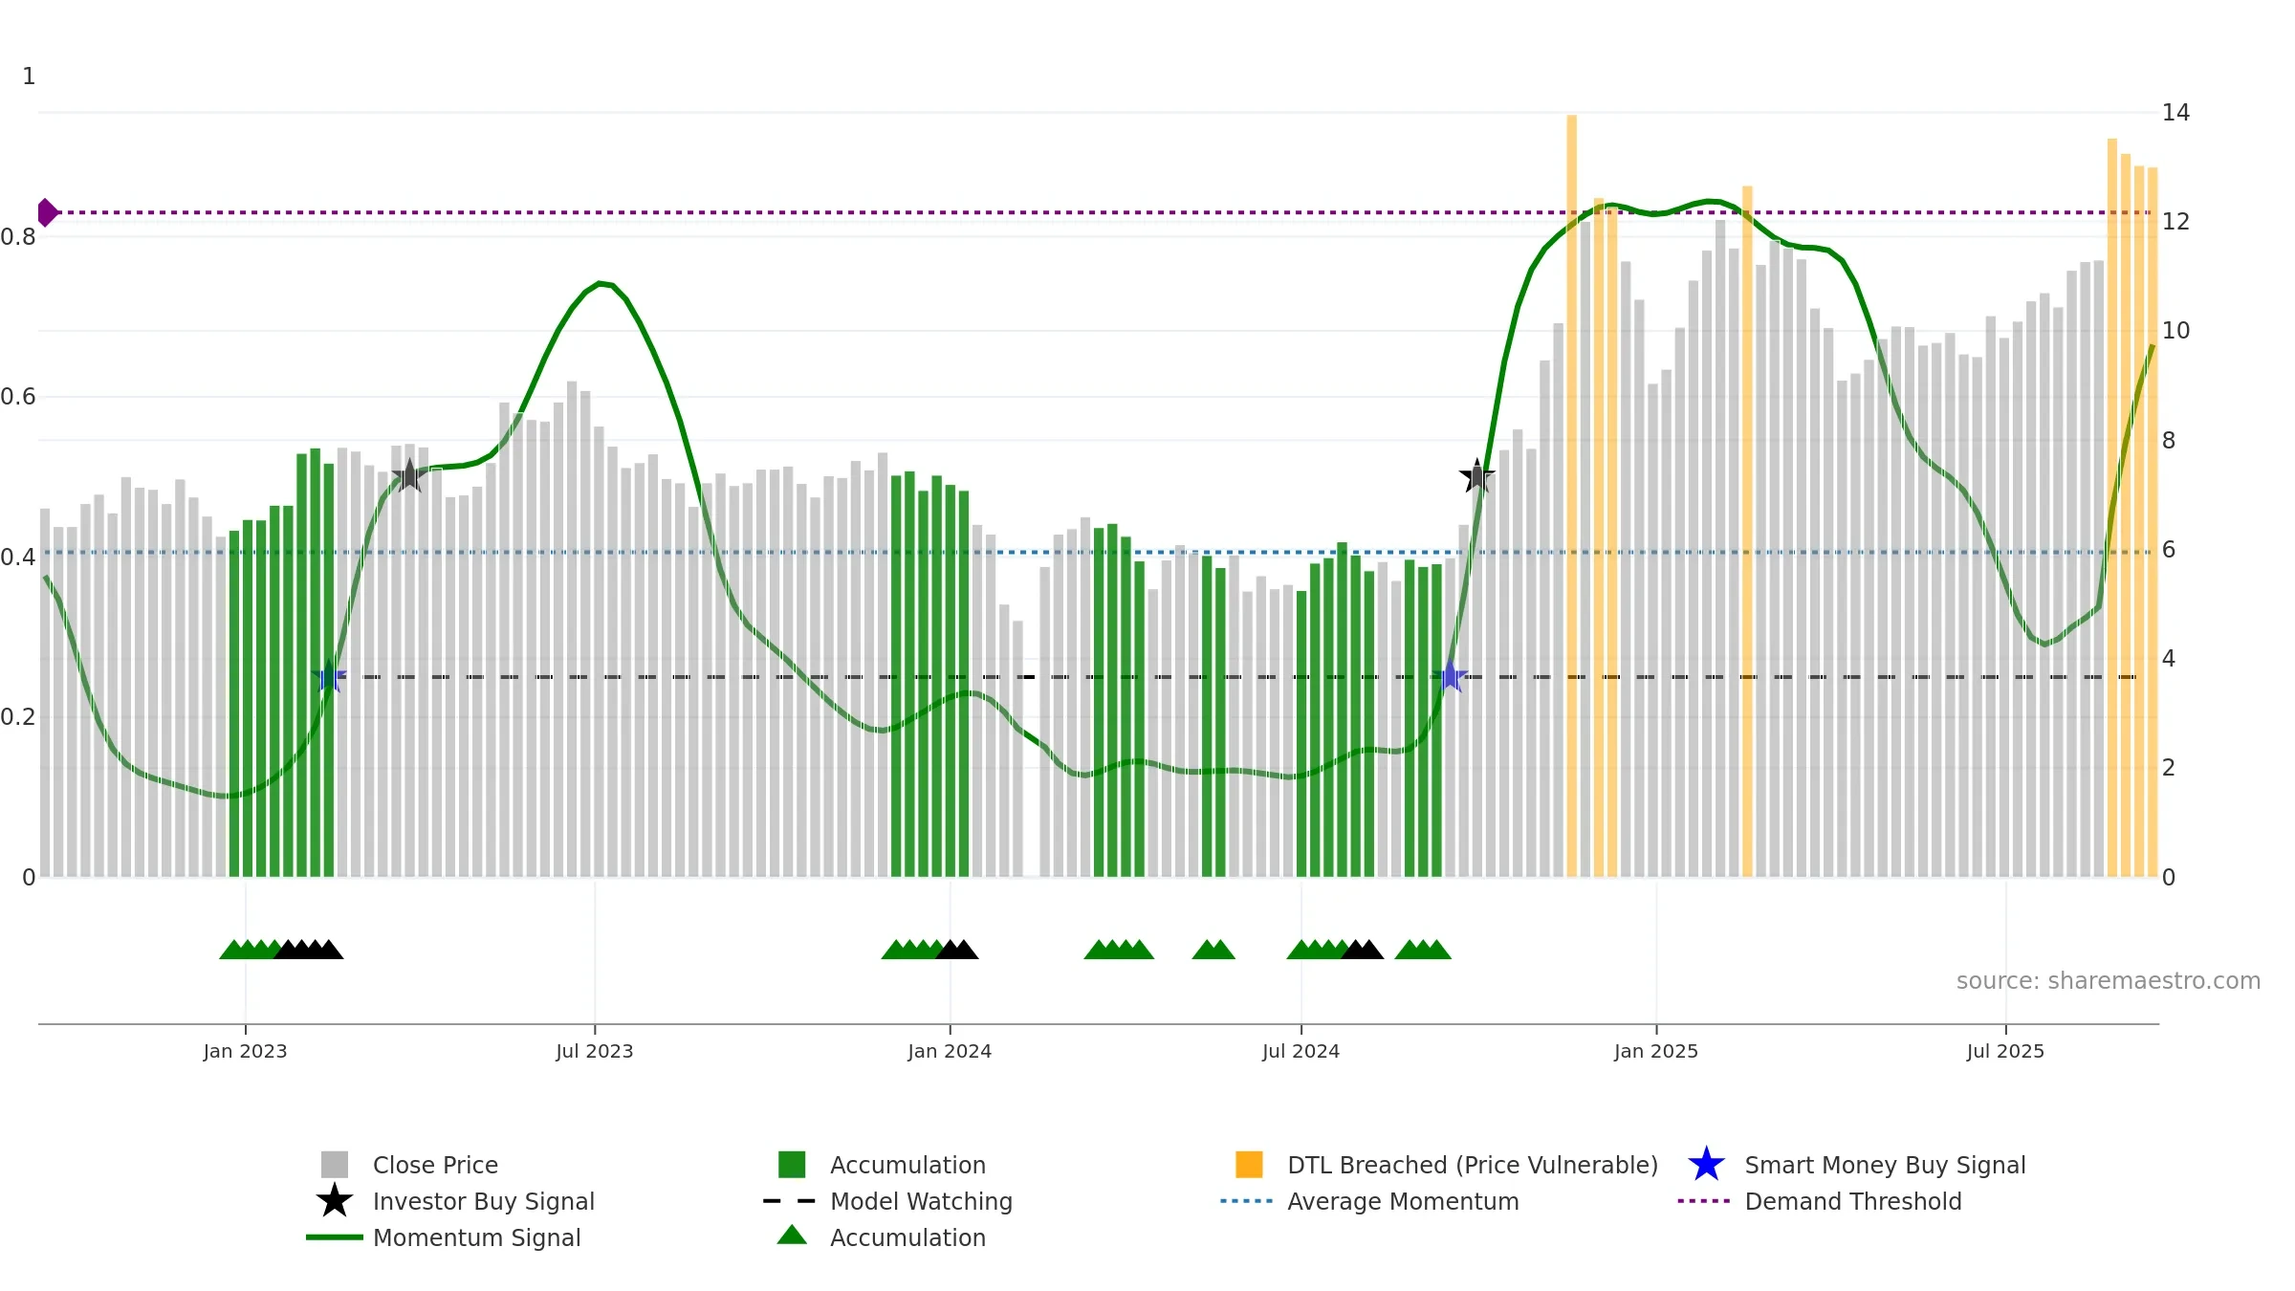Click the Jul 2025 axis tick label
Image resolution: width=2295 pixels, height=1291 pixels.
pyautogui.click(x=2005, y=1051)
